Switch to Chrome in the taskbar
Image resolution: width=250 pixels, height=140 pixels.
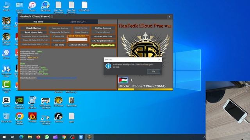click(64, 137)
